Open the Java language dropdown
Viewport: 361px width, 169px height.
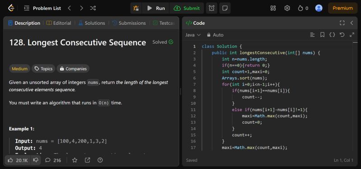click(193, 35)
